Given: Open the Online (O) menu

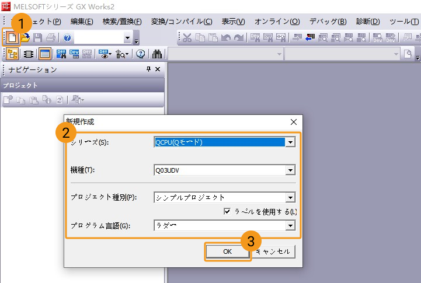Looking at the screenshot, I should pyautogui.click(x=277, y=22).
